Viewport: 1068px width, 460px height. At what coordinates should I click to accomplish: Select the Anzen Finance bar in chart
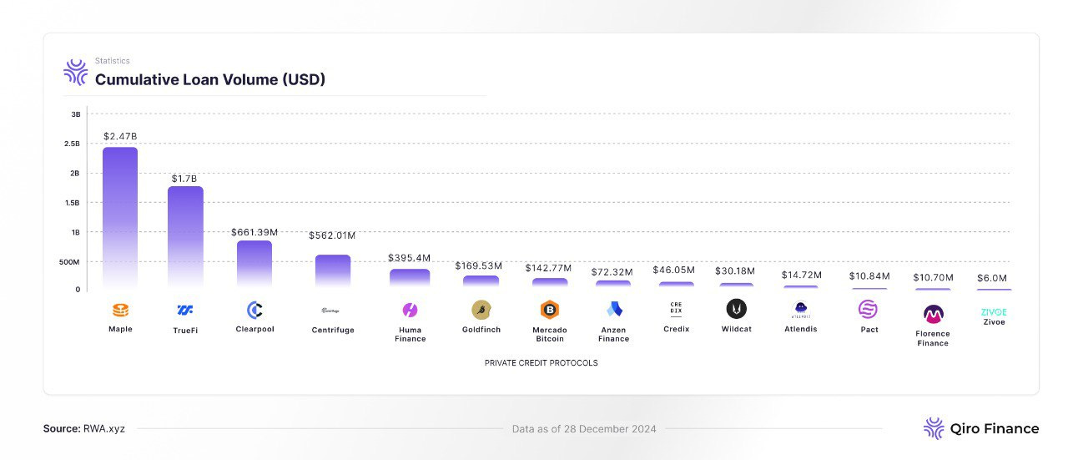[x=613, y=285]
